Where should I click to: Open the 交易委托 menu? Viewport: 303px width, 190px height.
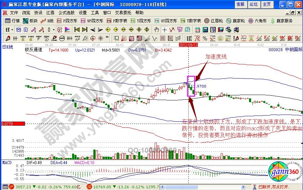123,13
